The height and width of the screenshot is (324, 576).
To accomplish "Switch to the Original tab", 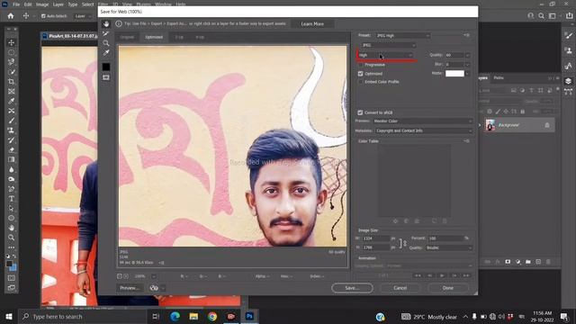I will (x=127, y=37).
